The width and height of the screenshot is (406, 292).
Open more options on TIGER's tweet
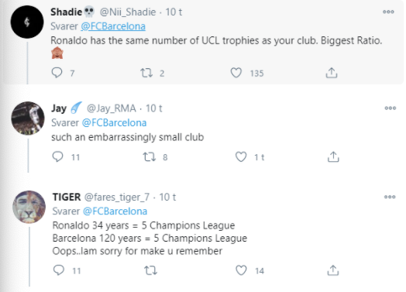[x=390, y=197]
